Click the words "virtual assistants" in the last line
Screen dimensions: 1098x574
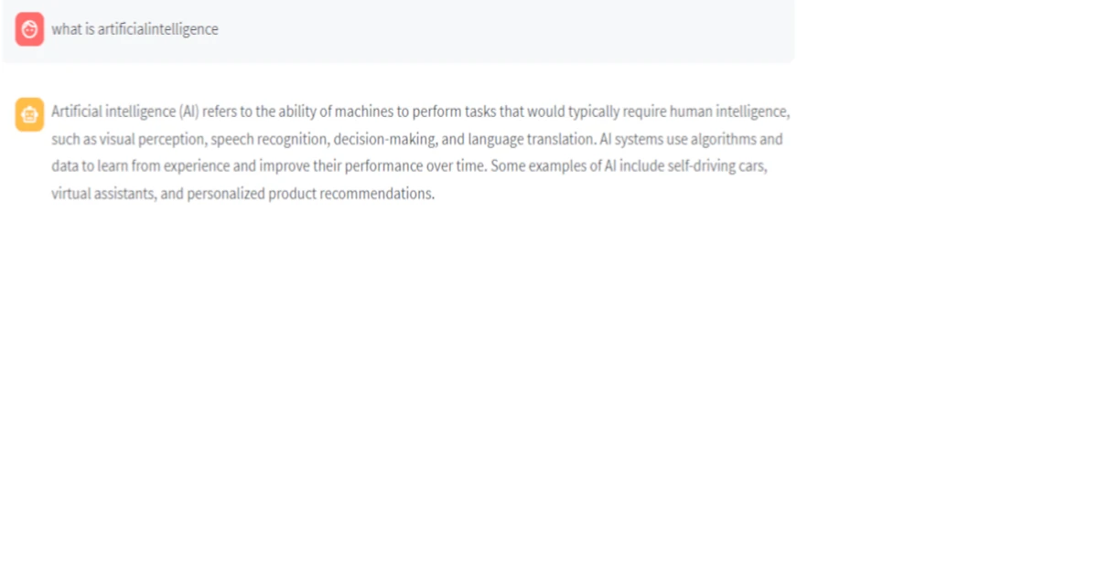point(102,195)
